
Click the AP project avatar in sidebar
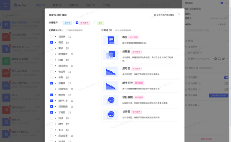tap(6, 73)
